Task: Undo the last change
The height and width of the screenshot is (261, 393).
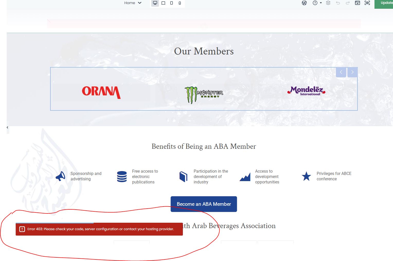Action: [x=338, y=3]
